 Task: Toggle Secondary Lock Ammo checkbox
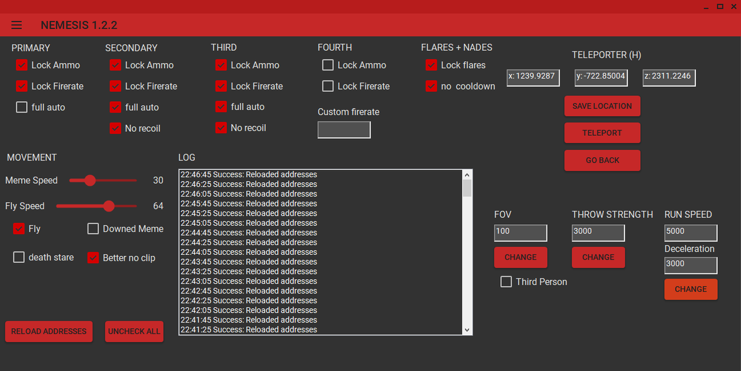[x=115, y=65]
